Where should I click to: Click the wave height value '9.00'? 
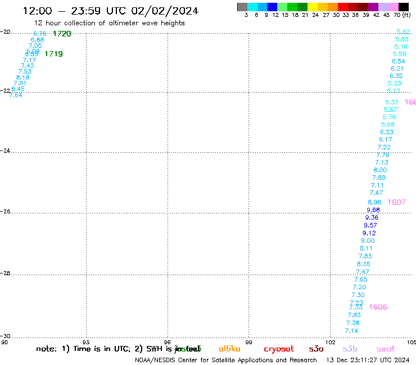(x=368, y=241)
